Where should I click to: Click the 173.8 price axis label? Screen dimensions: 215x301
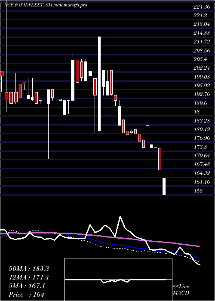click(200, 147)
